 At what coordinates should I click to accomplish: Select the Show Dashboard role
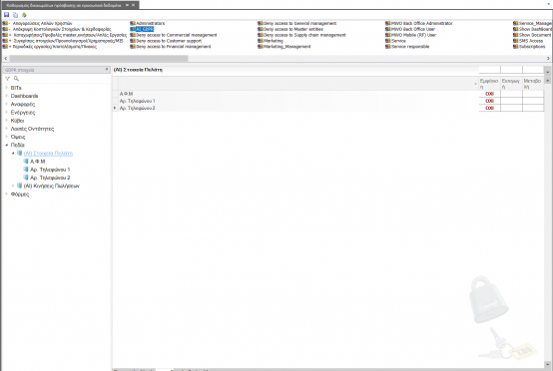click(x=535, y=29)
